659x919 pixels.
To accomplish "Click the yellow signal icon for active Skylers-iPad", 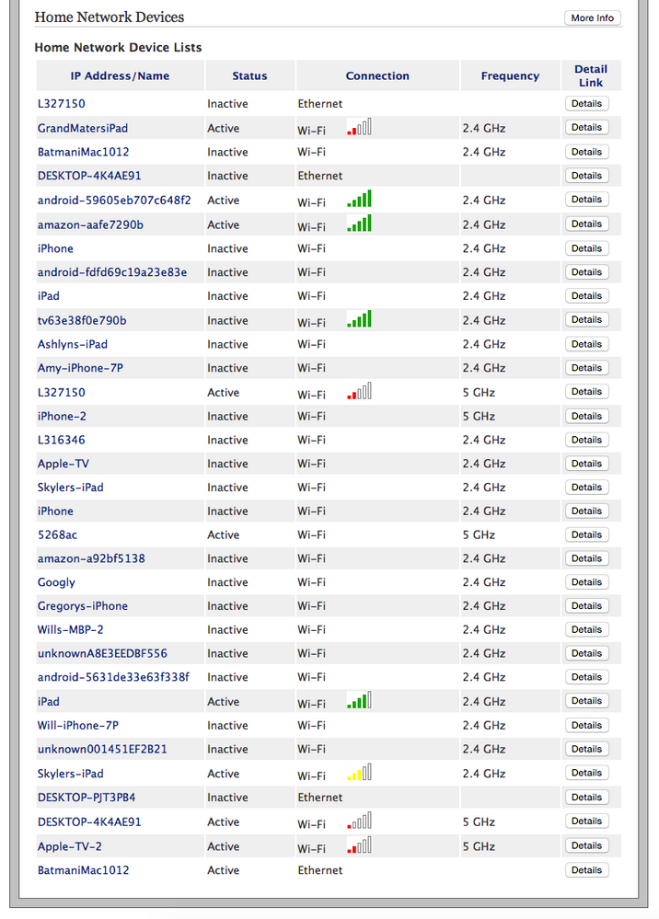I will (x=359, y=773).
